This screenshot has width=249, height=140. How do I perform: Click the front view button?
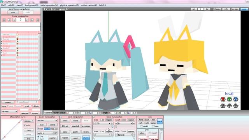pyautogui.click(x=141, y=120)
